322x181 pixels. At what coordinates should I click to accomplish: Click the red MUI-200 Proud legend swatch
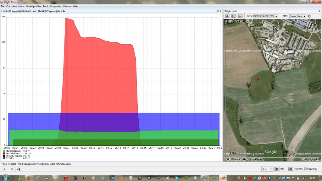pyautogui.click(x=3, y=153)
